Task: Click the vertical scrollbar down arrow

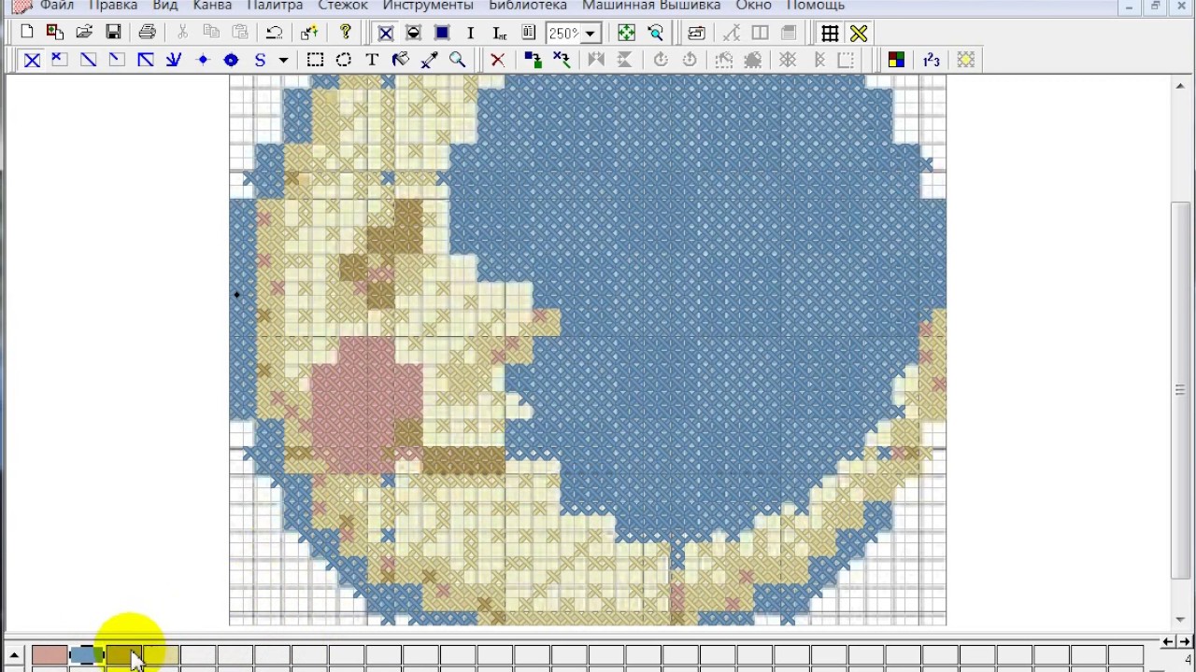Action: coord(1182,619)
